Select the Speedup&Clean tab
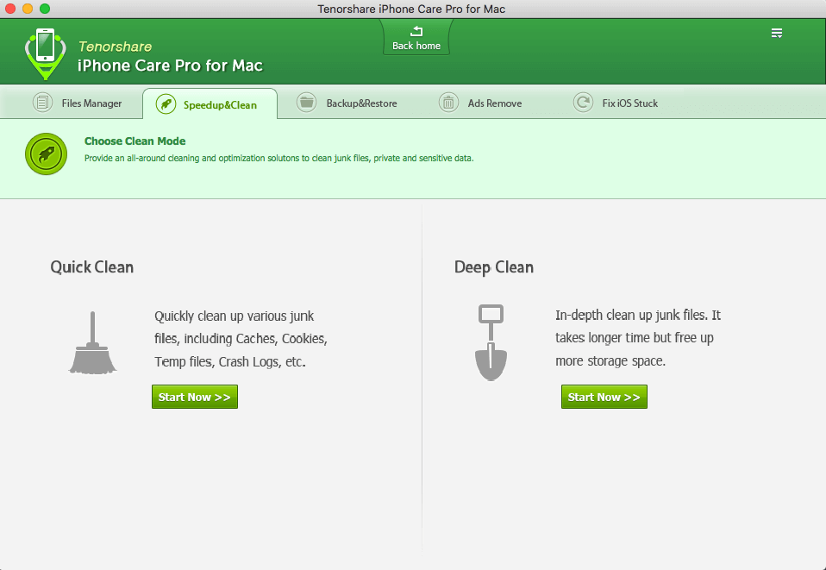826x570 pixels. click(210, 103)
